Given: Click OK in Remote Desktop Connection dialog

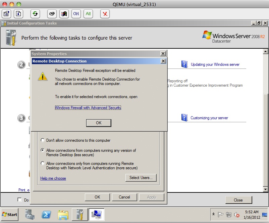Looking at the screenshot, I should point(99,123).
